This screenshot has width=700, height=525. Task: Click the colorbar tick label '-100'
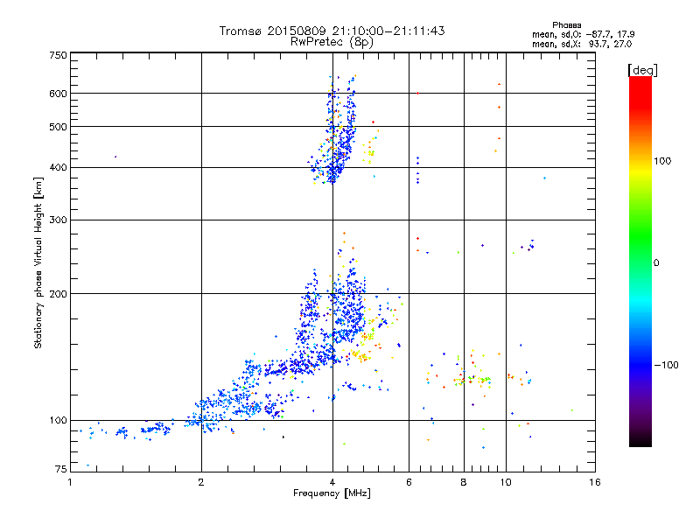coord(667,365)
